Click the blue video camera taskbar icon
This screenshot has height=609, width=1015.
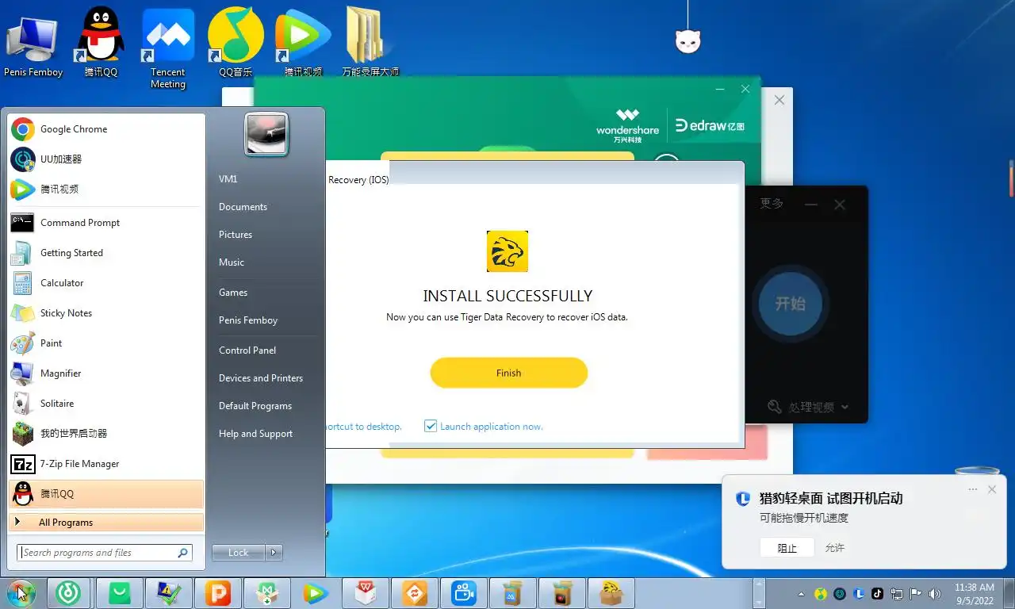[464, 592]
